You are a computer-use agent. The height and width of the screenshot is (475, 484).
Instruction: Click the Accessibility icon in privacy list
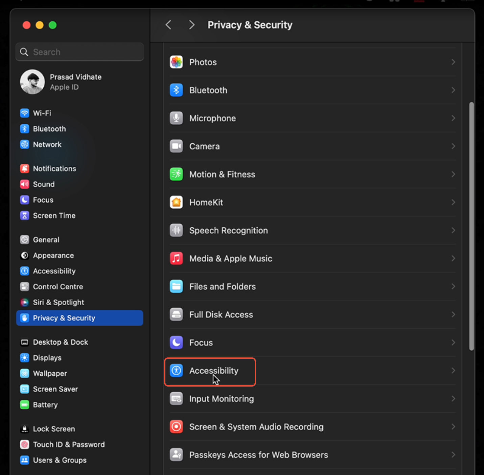point(176,371)
